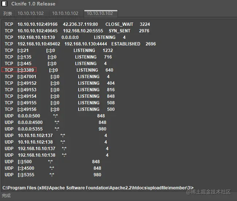This screenshot has height=201, width=237.
Task: Select UDP address 0.0.0.0:4500
Action: click(x=30, y=122)
